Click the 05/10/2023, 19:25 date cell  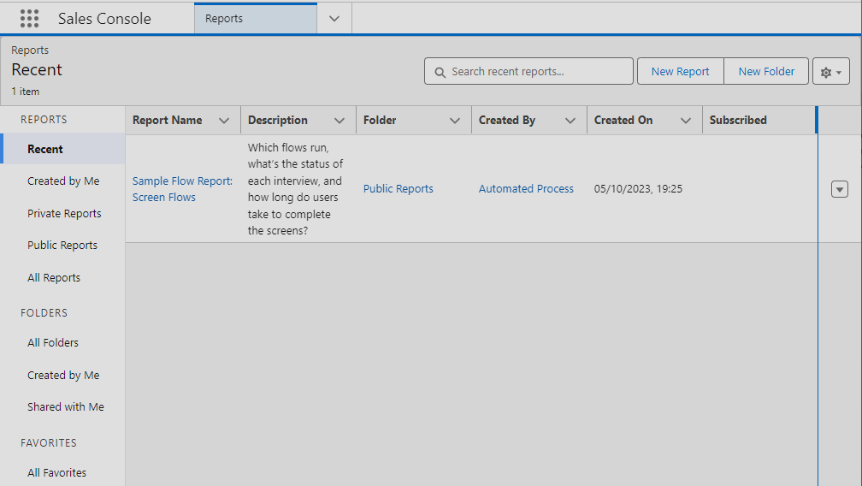click(x=638, y=188)
